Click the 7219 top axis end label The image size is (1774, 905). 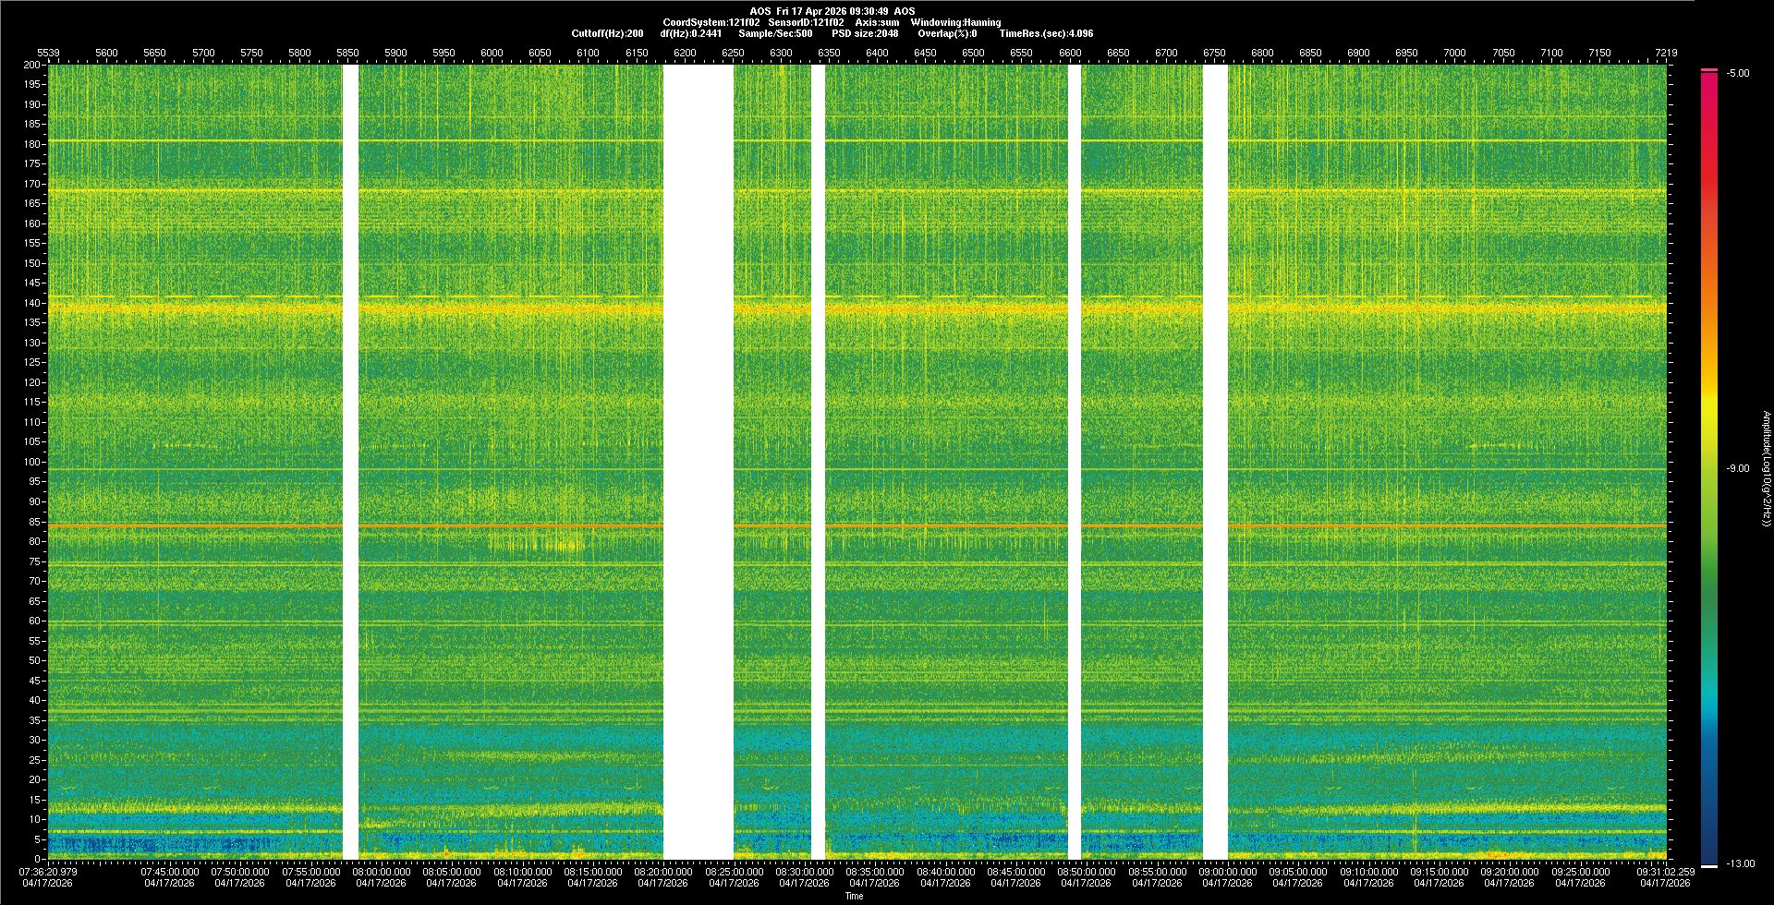(1666, 53)
